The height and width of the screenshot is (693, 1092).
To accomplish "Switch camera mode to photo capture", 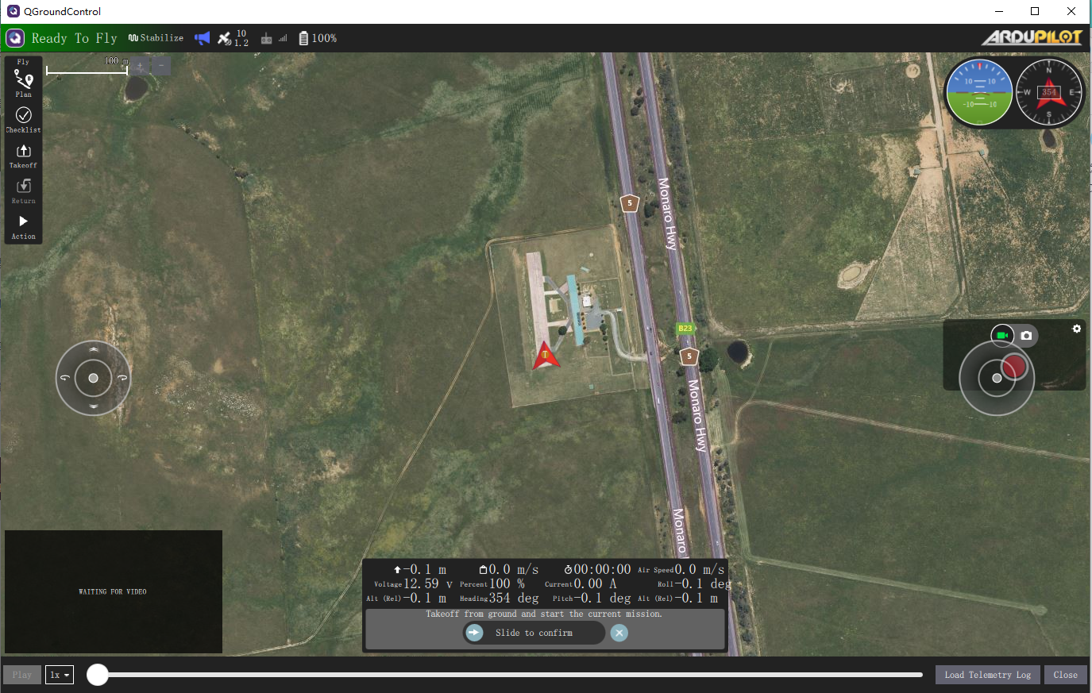I will point(1027,335).
